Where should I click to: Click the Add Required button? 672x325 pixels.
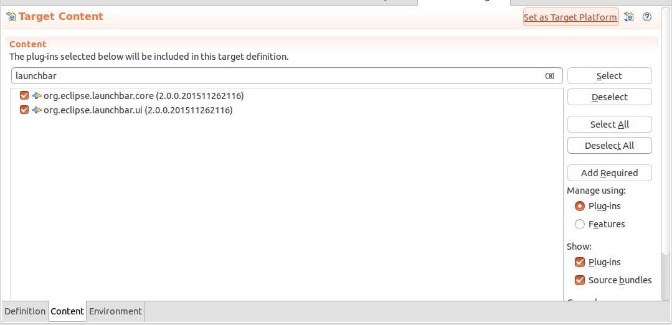[x=610, y=173]
